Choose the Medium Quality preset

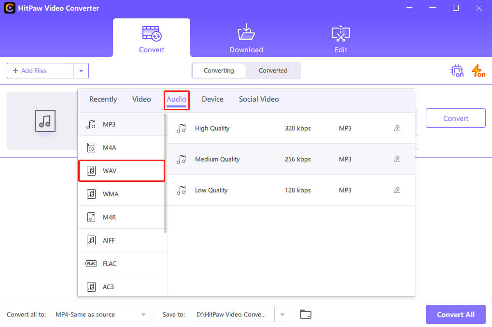click(x=291, y=159)
